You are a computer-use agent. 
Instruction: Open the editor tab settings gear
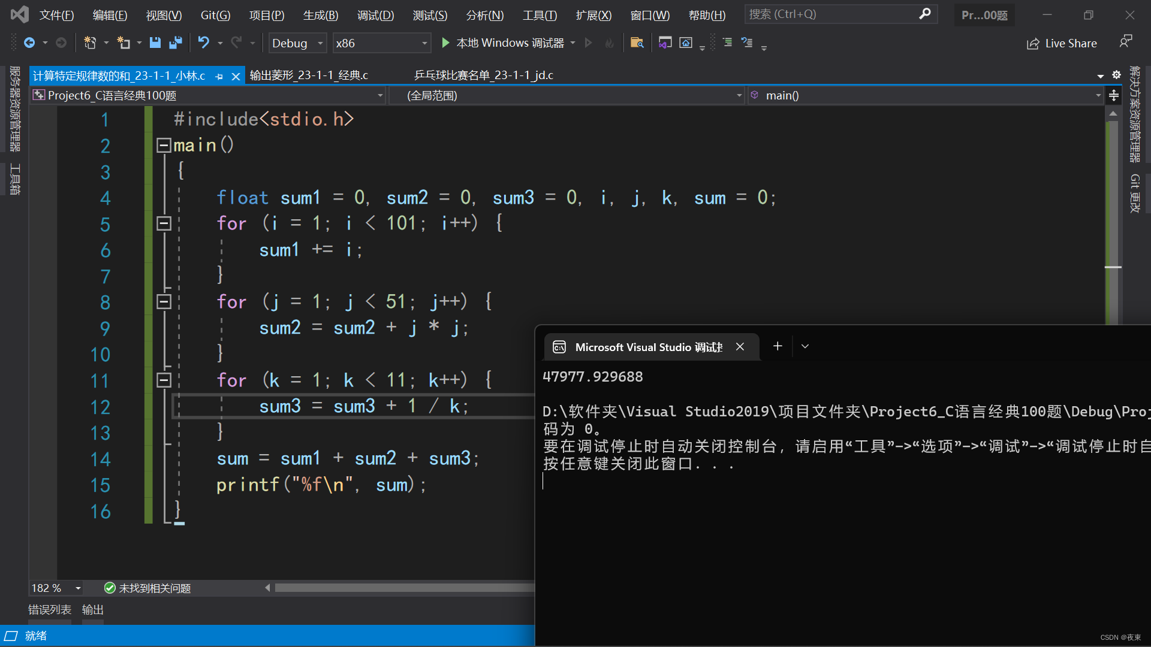(x=1116, y=75)
